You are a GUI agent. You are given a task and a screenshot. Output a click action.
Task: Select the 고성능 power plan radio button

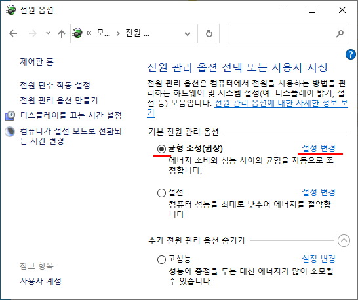click(161, 259)
